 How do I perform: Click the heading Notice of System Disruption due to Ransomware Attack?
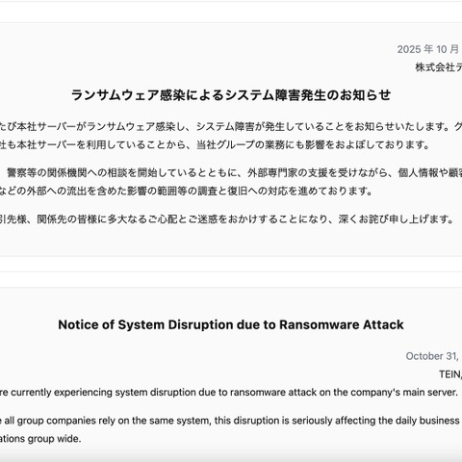coord(231,324)
